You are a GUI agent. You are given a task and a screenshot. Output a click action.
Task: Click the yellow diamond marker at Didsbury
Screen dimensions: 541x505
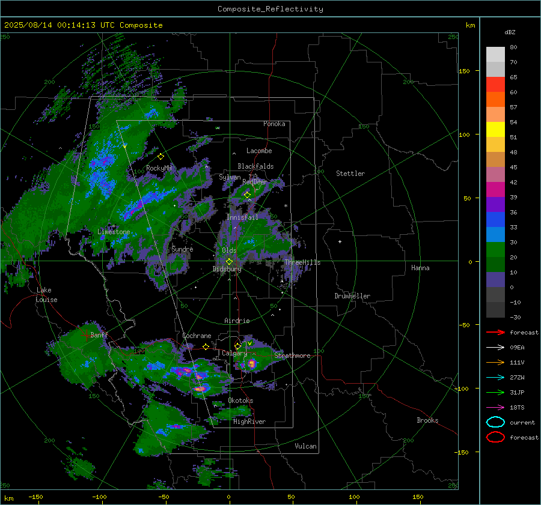[229, 262]
